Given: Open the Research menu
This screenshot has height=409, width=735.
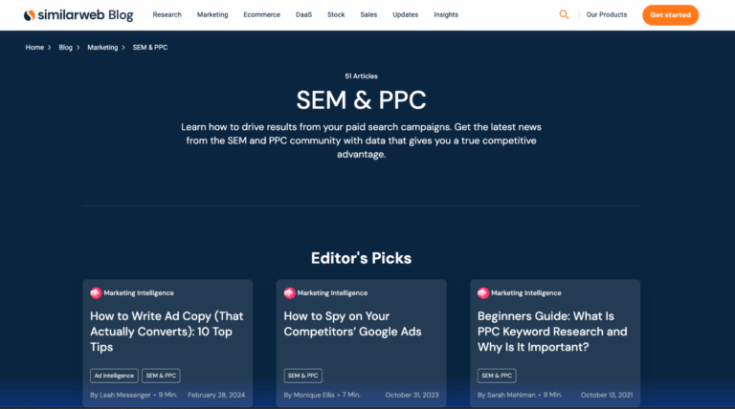Looking at the screenshot, I should (x=167, y=15).
